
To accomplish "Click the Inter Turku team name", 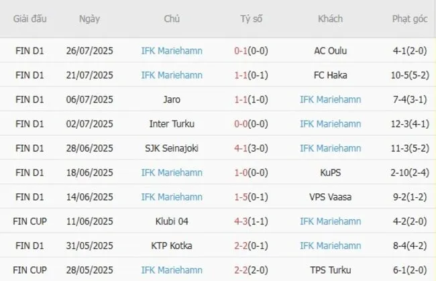I will click(172, 123).
